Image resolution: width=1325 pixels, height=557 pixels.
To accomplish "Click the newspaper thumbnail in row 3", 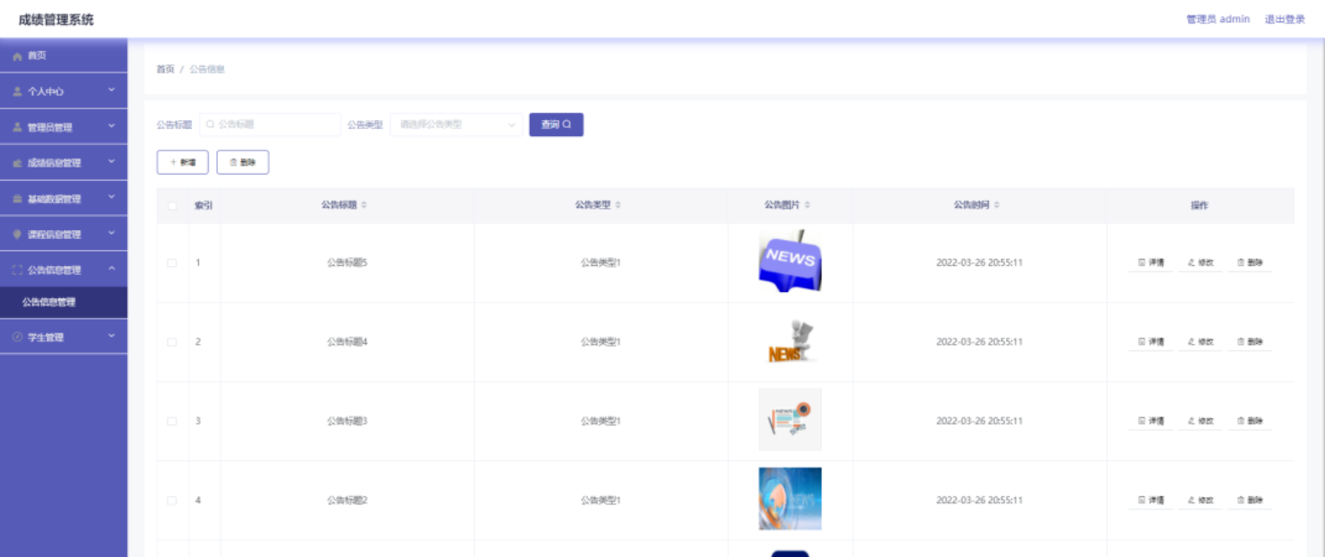I will [790, 419].
